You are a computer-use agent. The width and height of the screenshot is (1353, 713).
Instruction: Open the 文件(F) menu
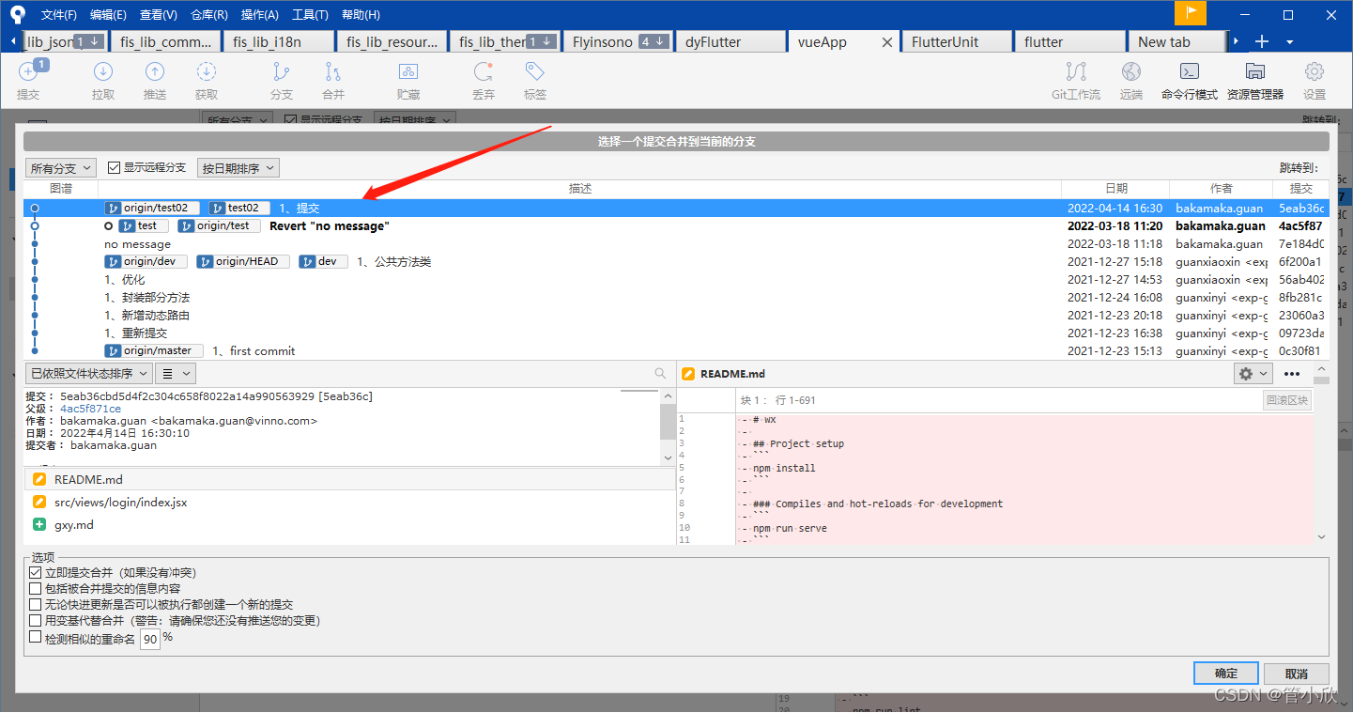(x=59, y=14)
